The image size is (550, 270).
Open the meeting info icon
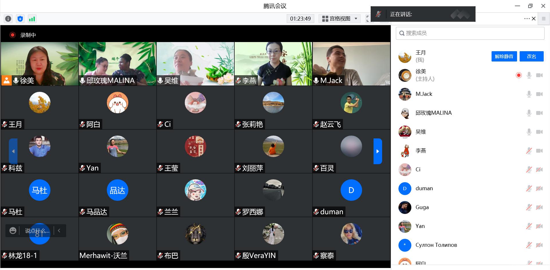click(8, 19)
